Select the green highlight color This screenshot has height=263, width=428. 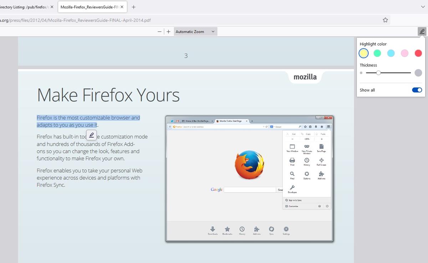pos(377,53)
